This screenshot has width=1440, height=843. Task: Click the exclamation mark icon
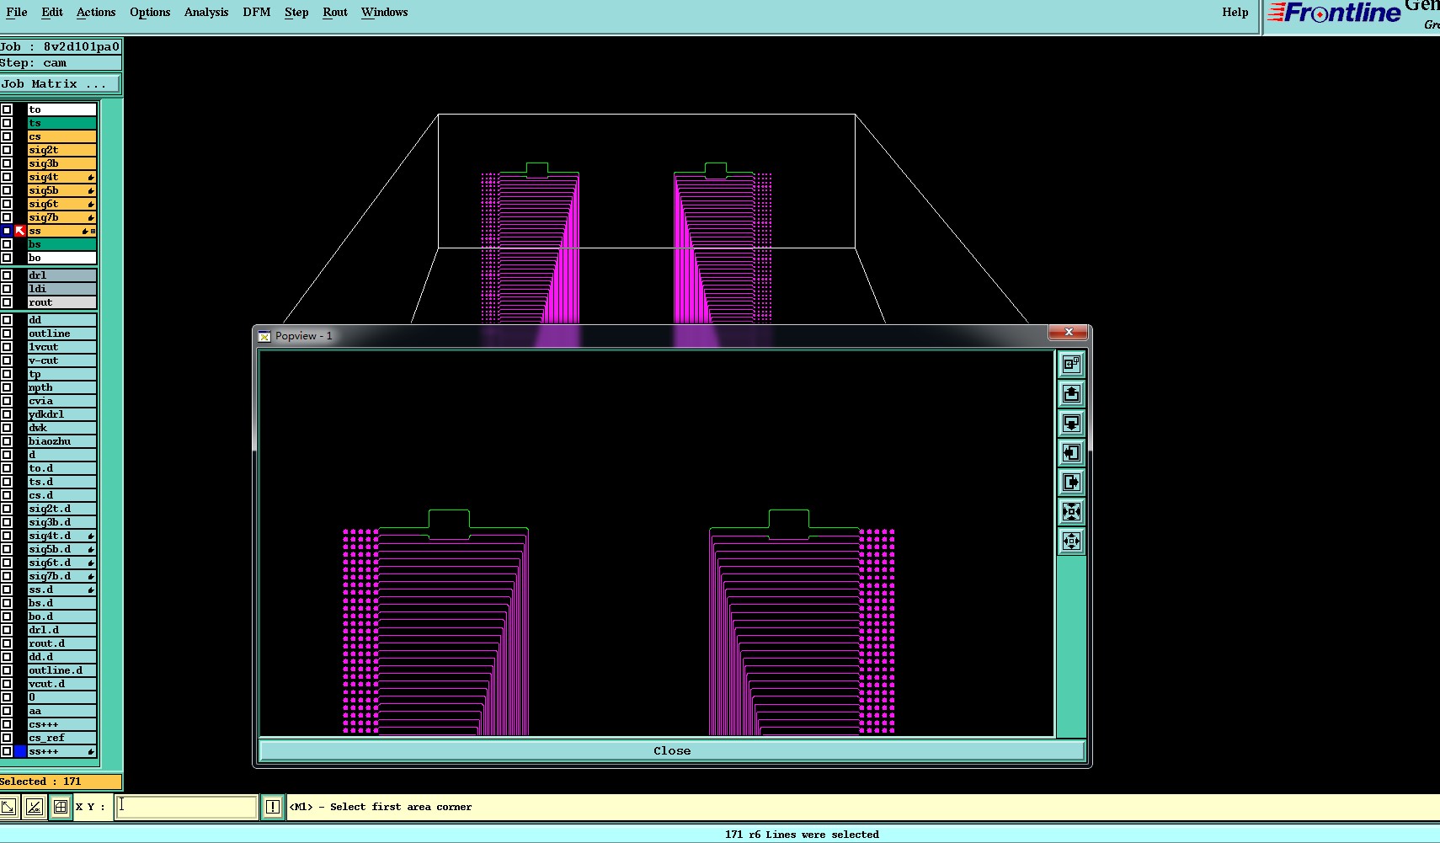click(x=273, y=807)
